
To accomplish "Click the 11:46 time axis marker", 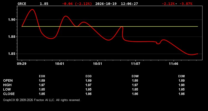I will pyautogui.click(x=174, y=64).
